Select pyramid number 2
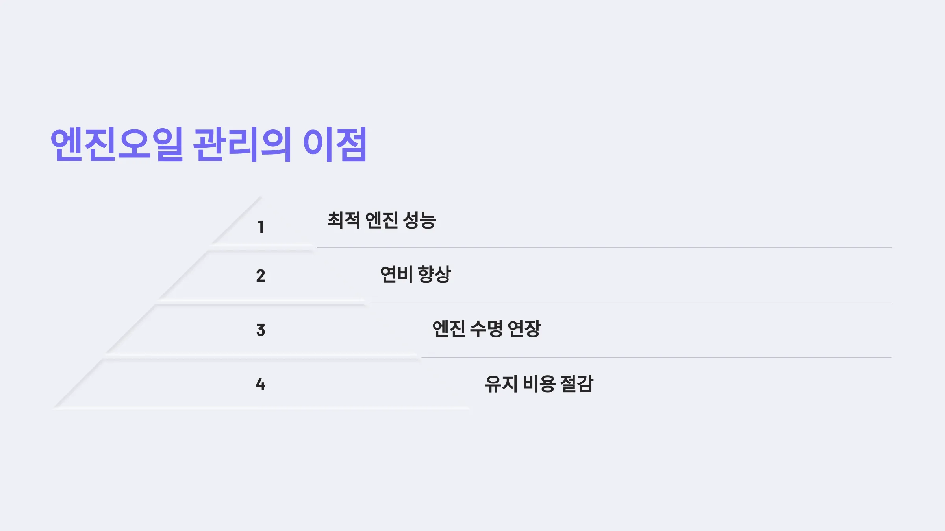 tap(261, 276)
